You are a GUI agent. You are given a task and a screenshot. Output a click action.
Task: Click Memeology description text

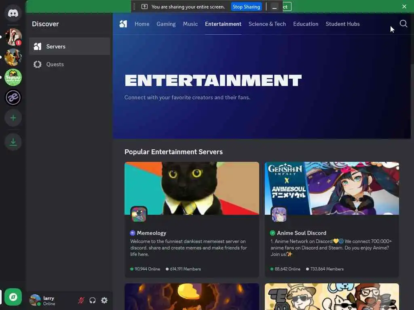click(188, 248)
